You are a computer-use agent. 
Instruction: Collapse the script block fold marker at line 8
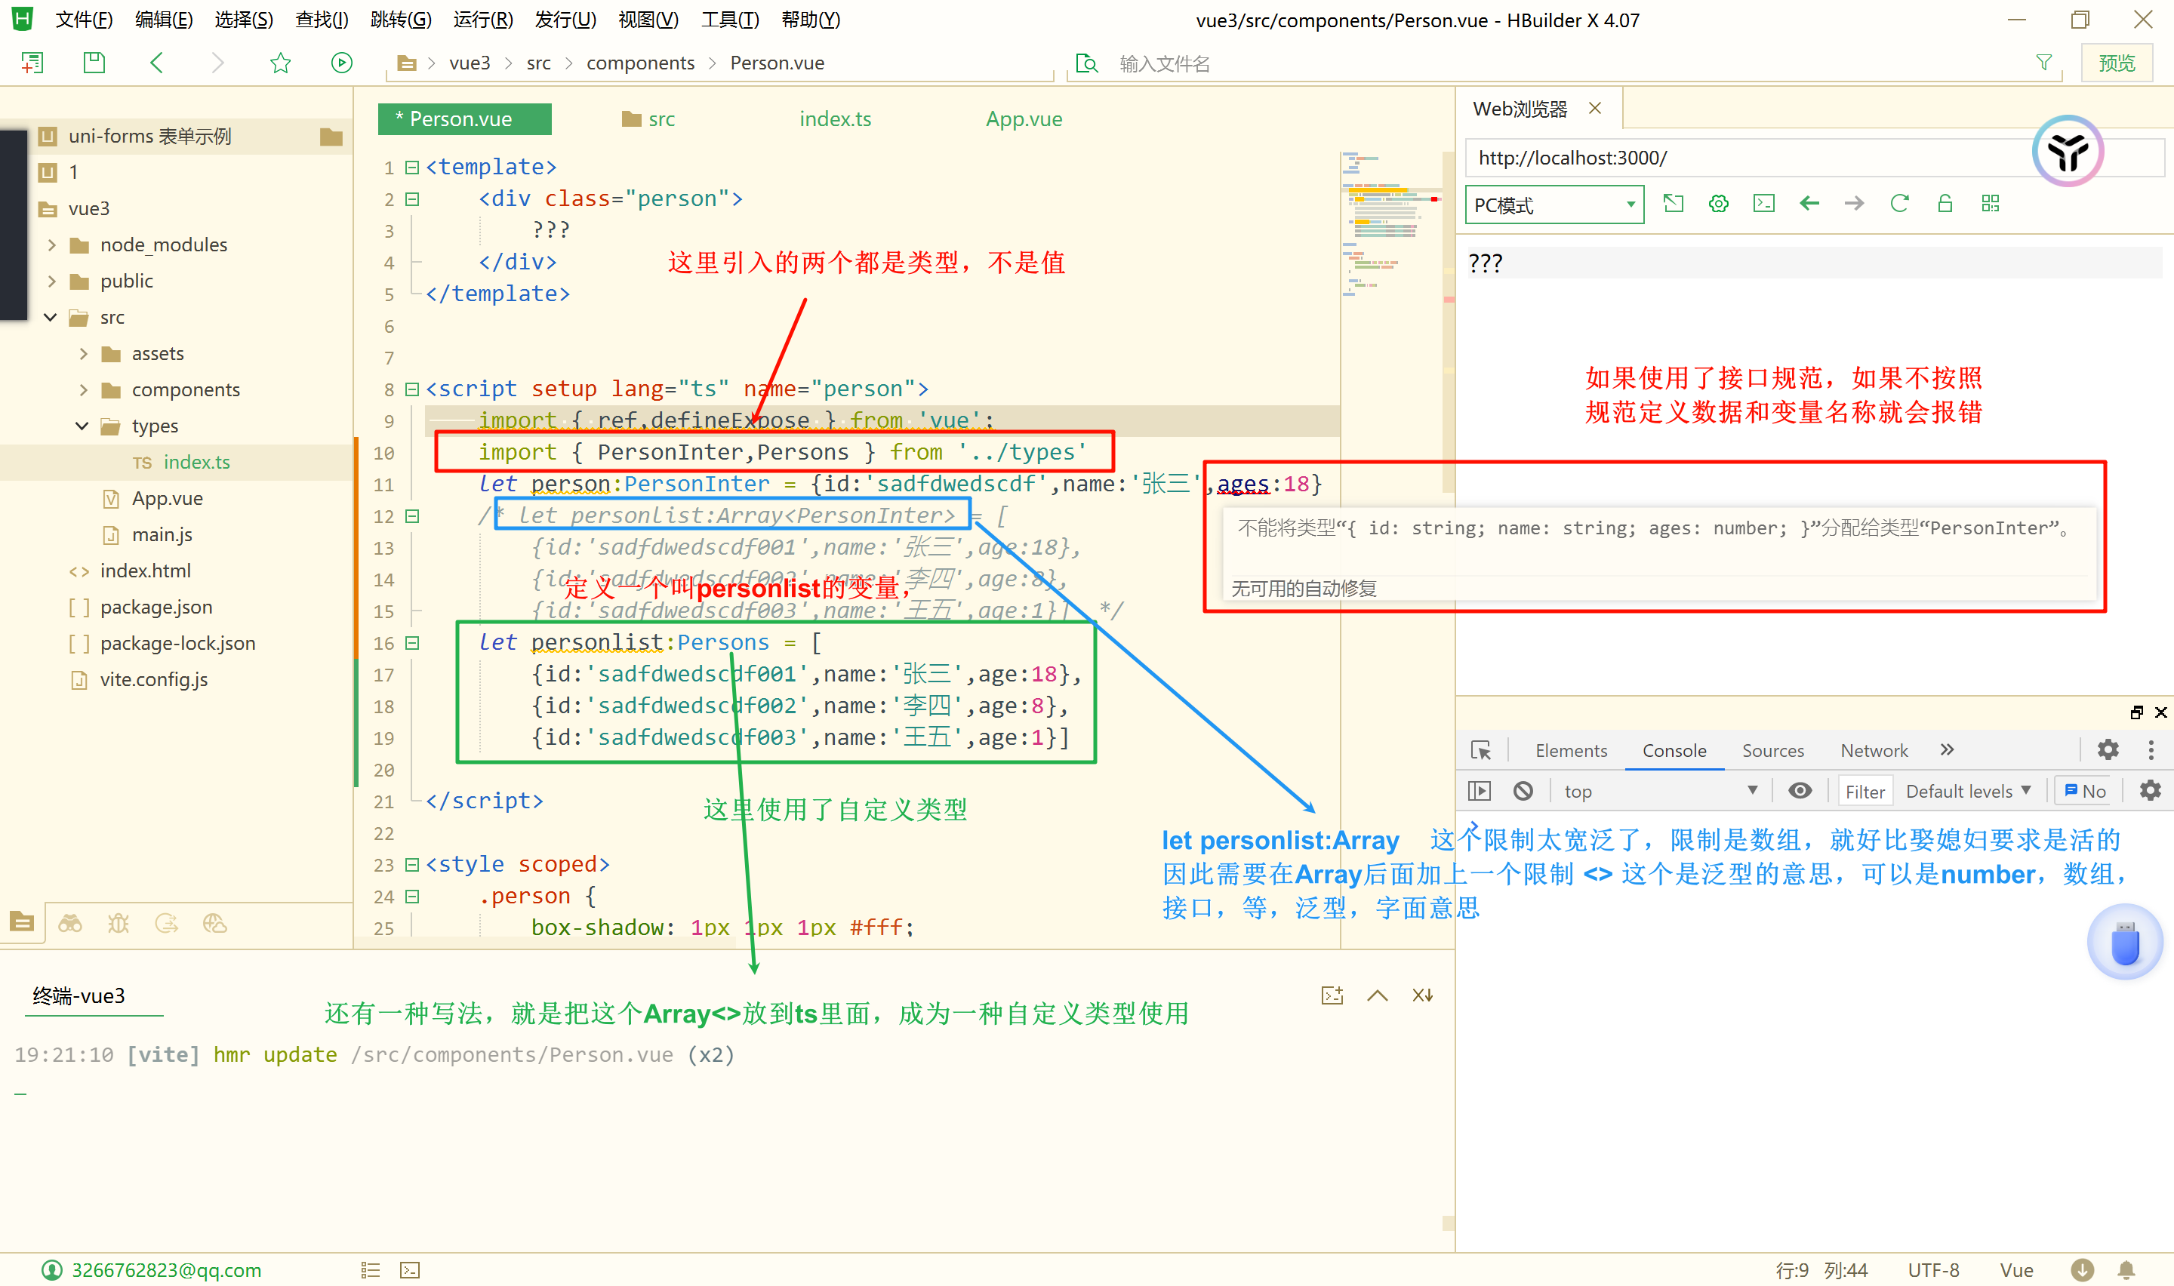click(412, 389)
